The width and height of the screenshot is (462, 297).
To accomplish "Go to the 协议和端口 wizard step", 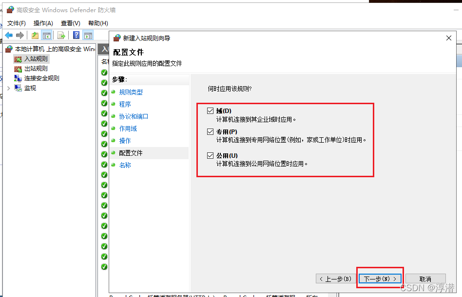I will coord(134,116).
